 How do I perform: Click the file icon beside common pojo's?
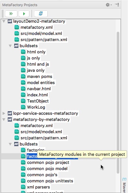coord(23,175)
